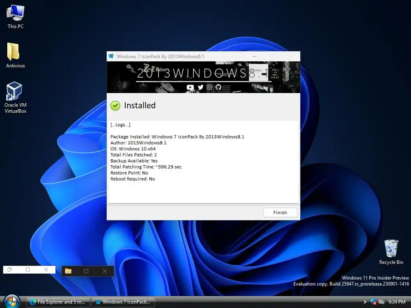Click 'Reboot Required: No' log line

(x=132, y=179)
